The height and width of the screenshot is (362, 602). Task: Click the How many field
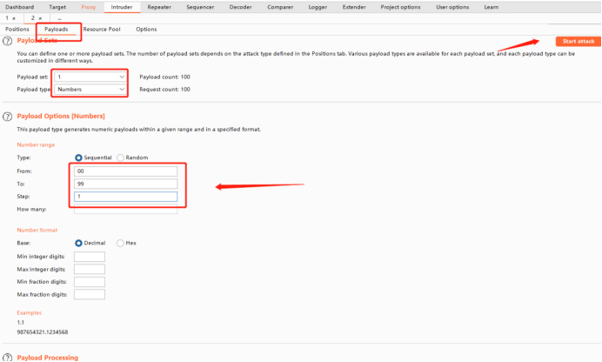125,209
